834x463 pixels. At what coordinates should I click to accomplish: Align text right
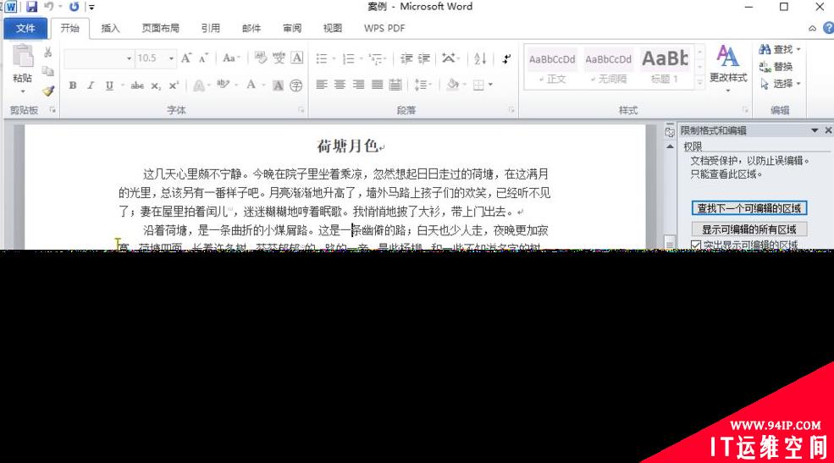[358, 85]
